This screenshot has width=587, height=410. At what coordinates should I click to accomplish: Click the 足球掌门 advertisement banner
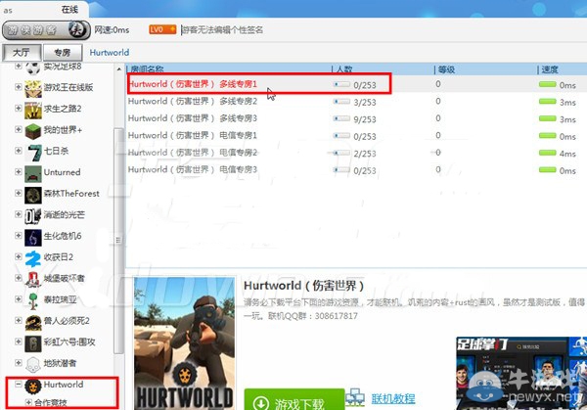pos(521,373)
